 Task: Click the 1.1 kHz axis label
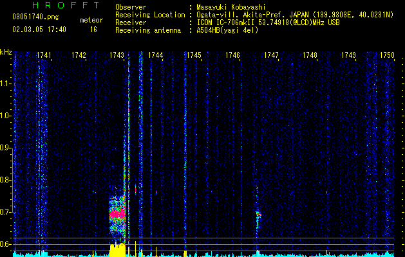pos(5,84)
